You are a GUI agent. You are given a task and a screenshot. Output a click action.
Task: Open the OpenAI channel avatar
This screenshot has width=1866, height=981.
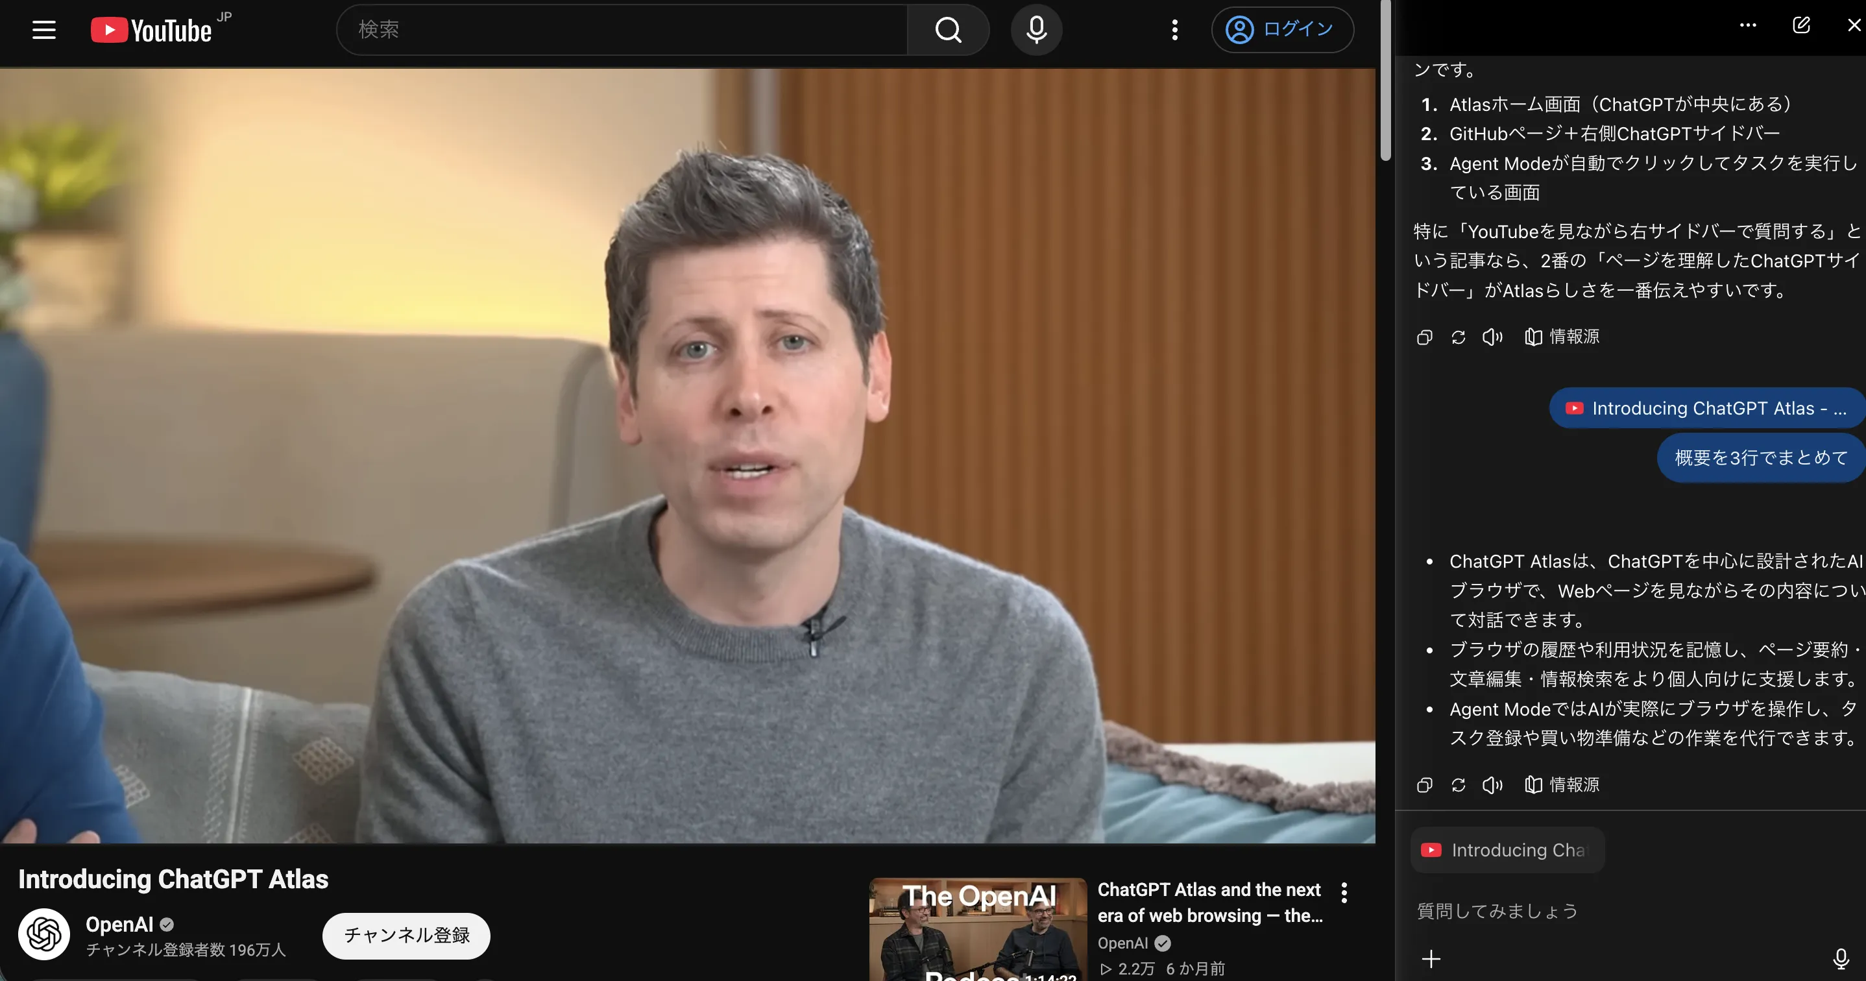[44, 934]
